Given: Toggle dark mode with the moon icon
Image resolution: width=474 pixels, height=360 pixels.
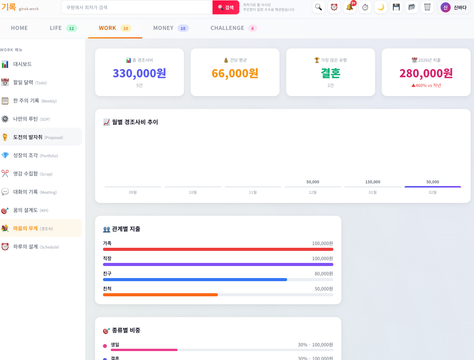Looking at the screenshot, I should (380, 7).
